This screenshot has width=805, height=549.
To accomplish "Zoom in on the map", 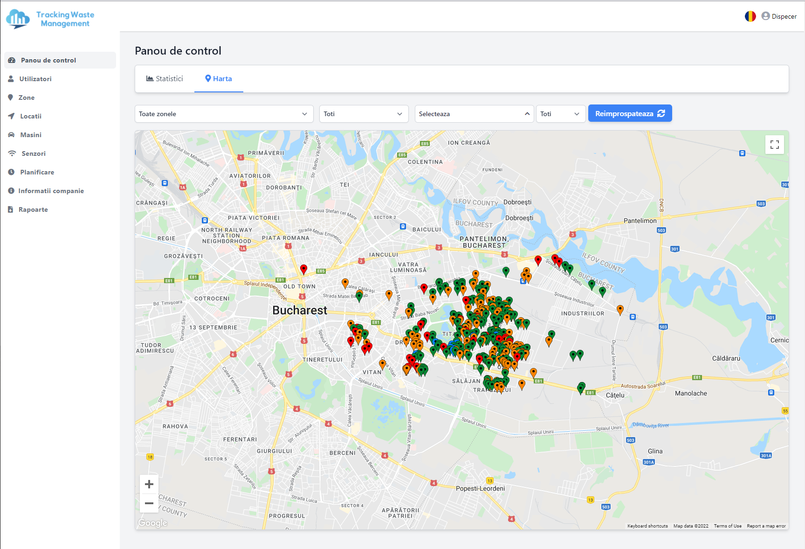I will point(149,484).
